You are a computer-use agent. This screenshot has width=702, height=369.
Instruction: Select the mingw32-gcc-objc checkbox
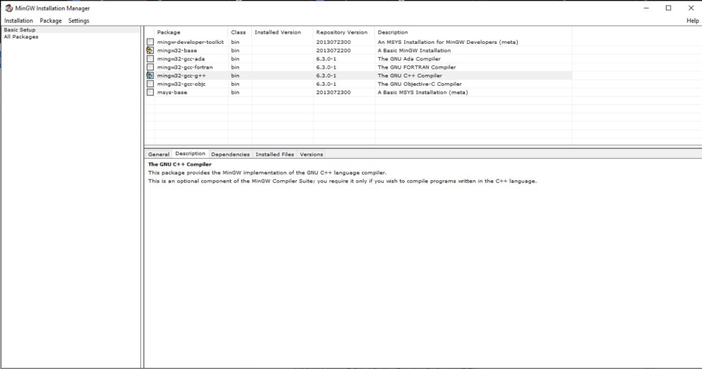(x=150, y=84)
